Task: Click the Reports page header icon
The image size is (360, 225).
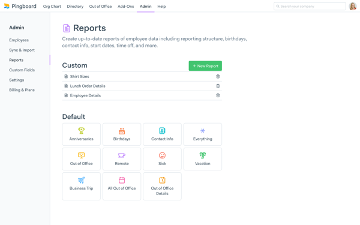Action: pos(67,28)
